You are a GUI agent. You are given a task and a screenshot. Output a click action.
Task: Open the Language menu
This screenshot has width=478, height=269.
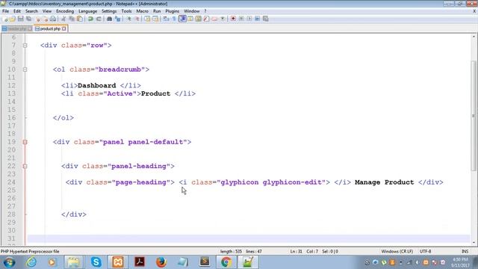(87, 11)
